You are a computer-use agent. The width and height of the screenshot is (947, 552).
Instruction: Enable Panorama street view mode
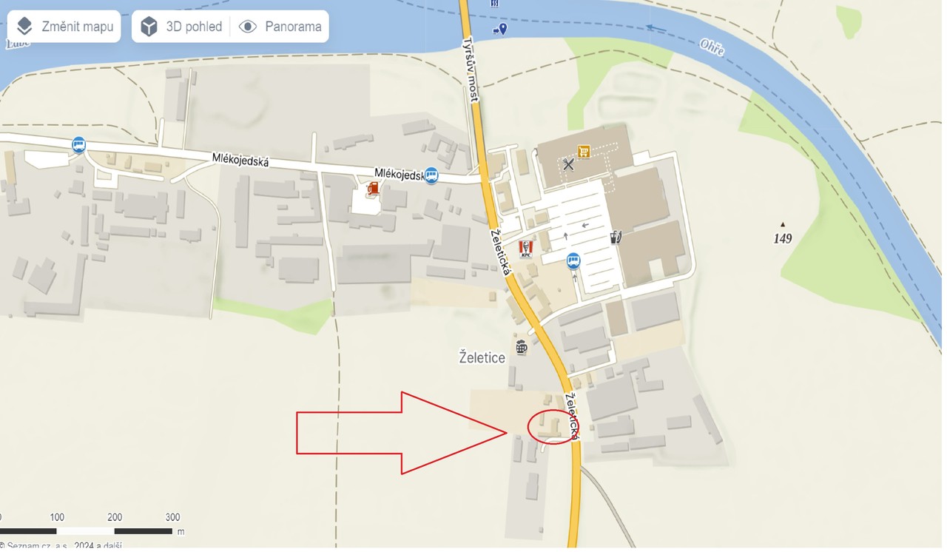[x=280, y=27]
